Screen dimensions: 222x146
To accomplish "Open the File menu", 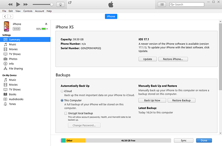I will tap(4, 11).
